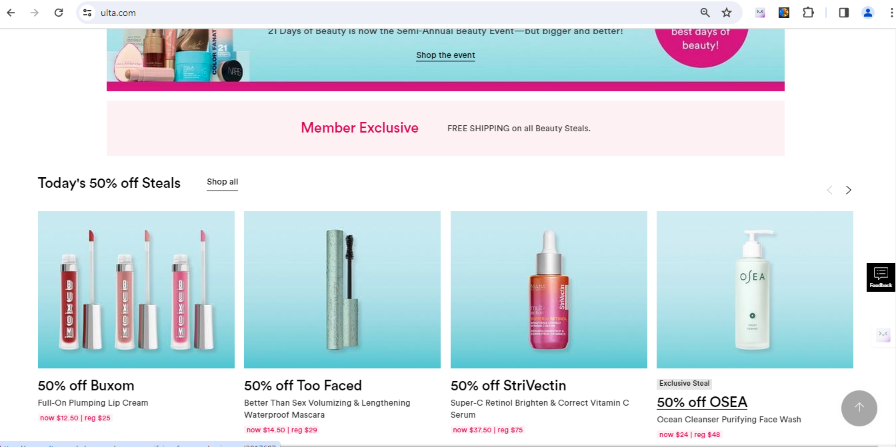This screenshot has height=447, width=896.
Task: Click the '50% off Buxom' heading
Action: (x=86, y=386)
